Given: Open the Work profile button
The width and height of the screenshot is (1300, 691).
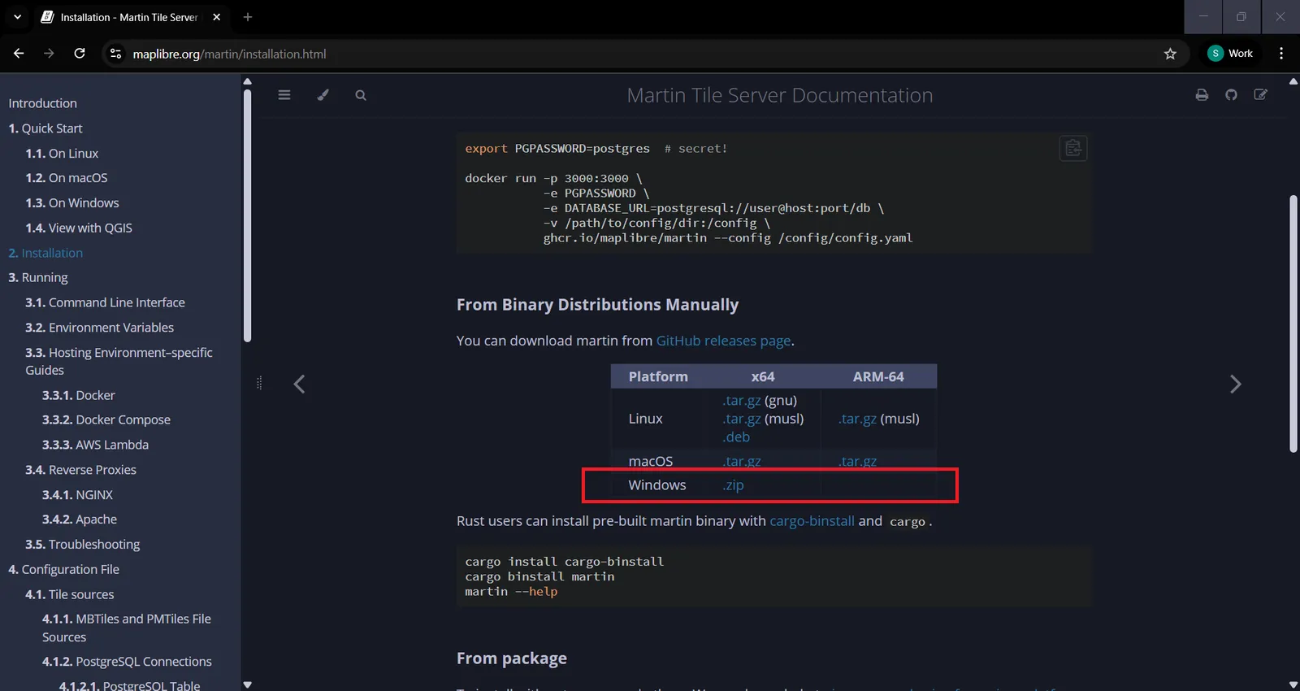Looking at the screenshot, I should [1230, 54].
